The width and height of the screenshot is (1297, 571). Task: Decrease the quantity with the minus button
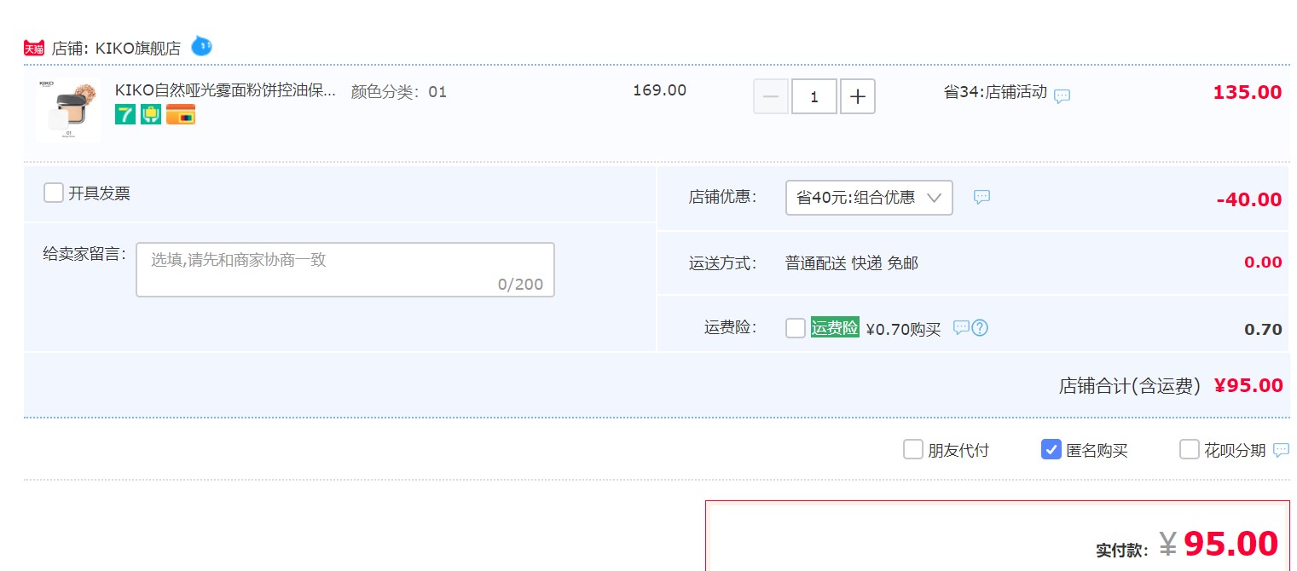coord(771,96)
